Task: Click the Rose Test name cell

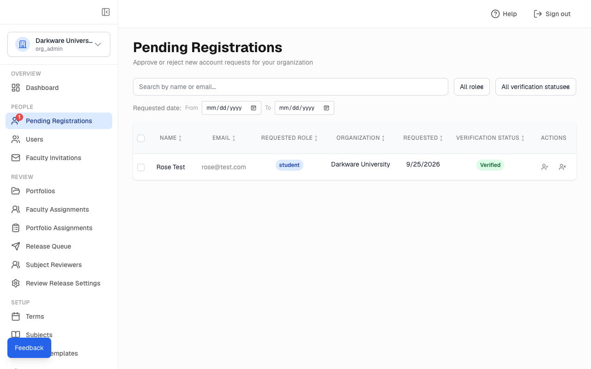Action: click(171, 167)
